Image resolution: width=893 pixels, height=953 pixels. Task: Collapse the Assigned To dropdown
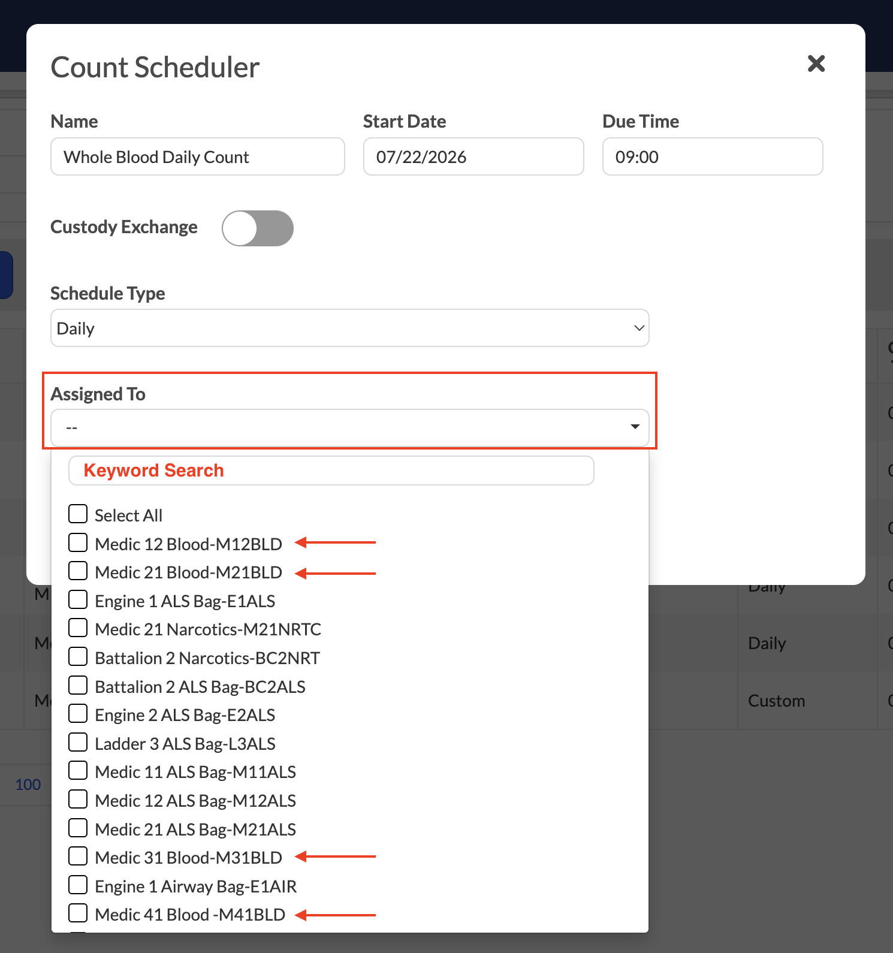(350, 427)
